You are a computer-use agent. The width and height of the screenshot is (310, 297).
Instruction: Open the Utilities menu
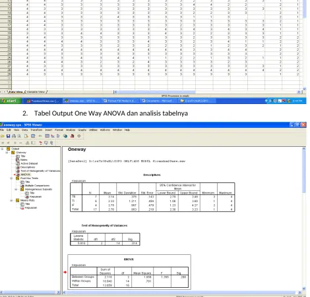(93, 130)
